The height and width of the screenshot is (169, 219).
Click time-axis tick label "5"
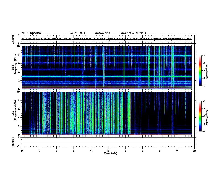tap(108, 150)
